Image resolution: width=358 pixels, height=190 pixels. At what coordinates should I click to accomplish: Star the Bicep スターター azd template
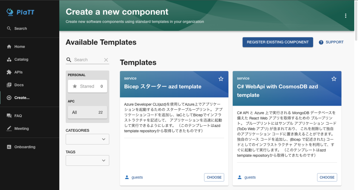pyautogui.click(x=221, y=79)
